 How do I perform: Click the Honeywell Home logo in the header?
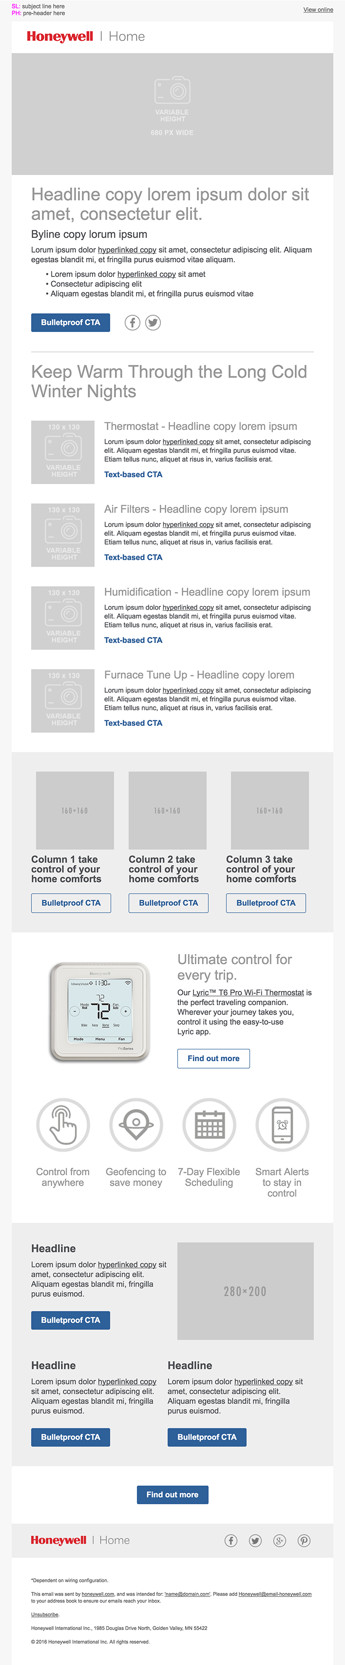[86, 37]
